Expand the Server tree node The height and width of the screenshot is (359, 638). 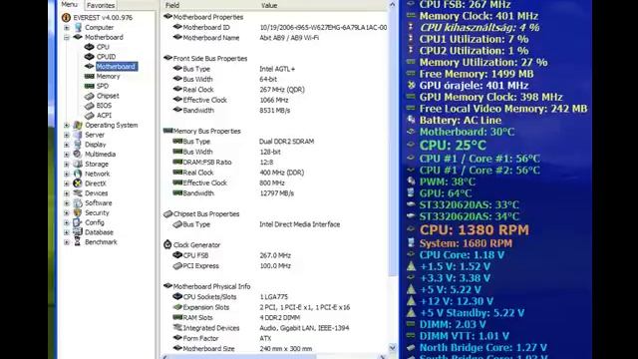pos(67,136)
